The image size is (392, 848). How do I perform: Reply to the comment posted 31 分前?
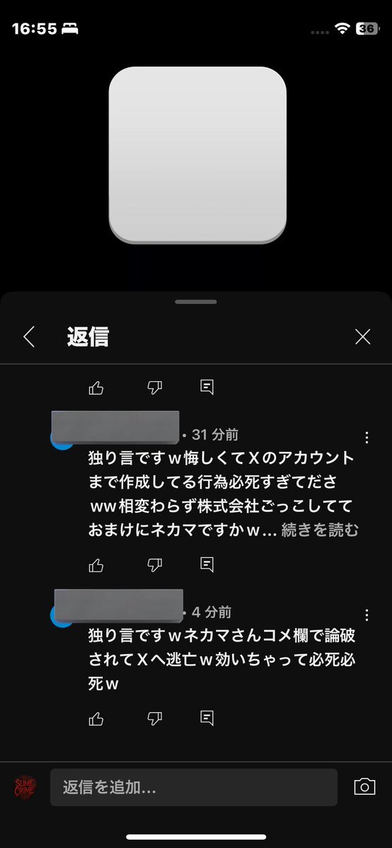207,564
